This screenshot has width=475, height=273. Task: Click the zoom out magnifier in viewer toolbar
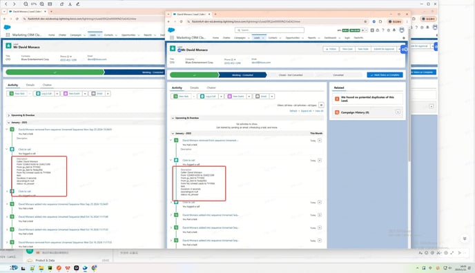point(26,4)
